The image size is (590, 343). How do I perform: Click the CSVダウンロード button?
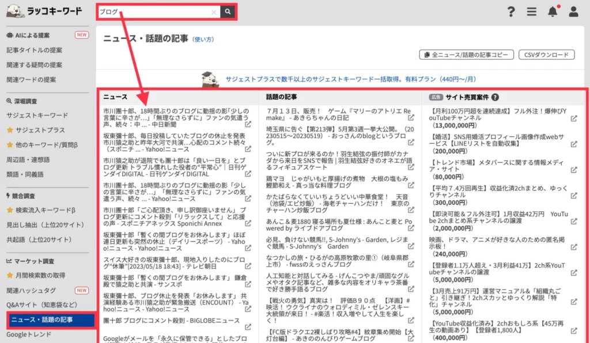click(546, 55)
